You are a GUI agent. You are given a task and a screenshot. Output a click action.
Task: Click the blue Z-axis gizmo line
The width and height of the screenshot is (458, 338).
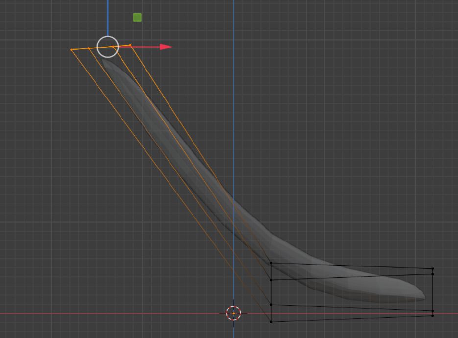click(x=108, y=18)
